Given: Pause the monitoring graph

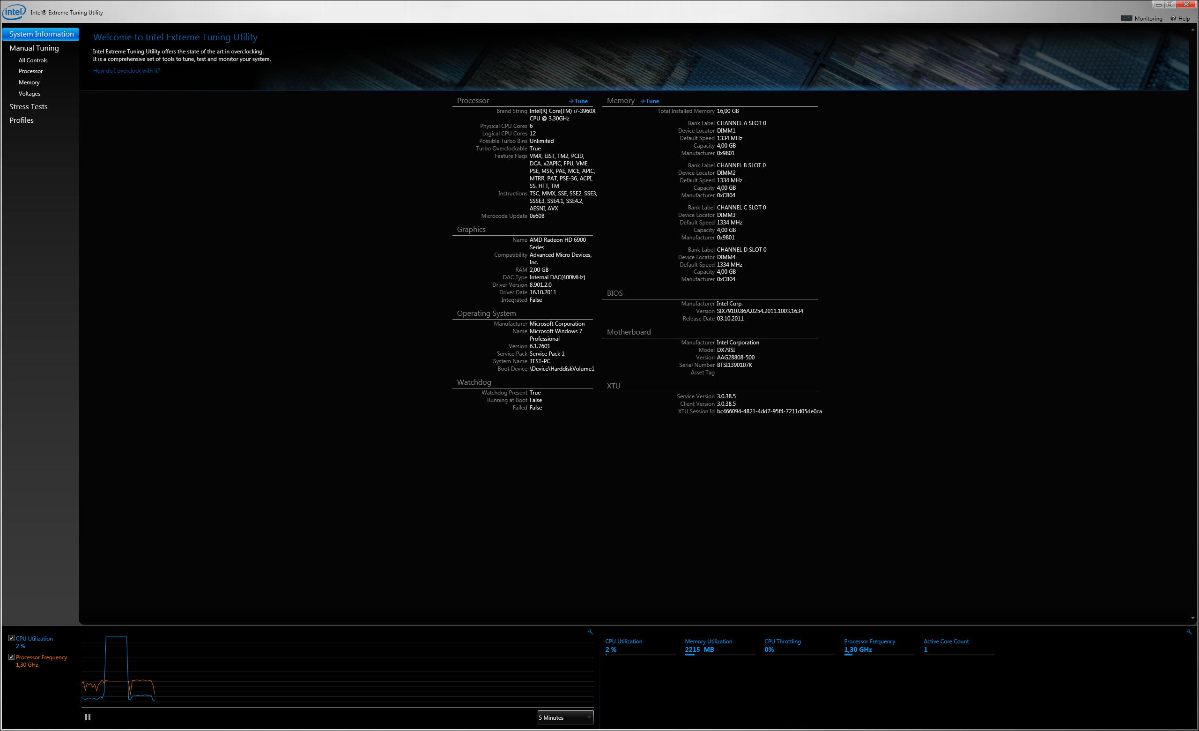Looking at the screenshot, I should [88, 717].
